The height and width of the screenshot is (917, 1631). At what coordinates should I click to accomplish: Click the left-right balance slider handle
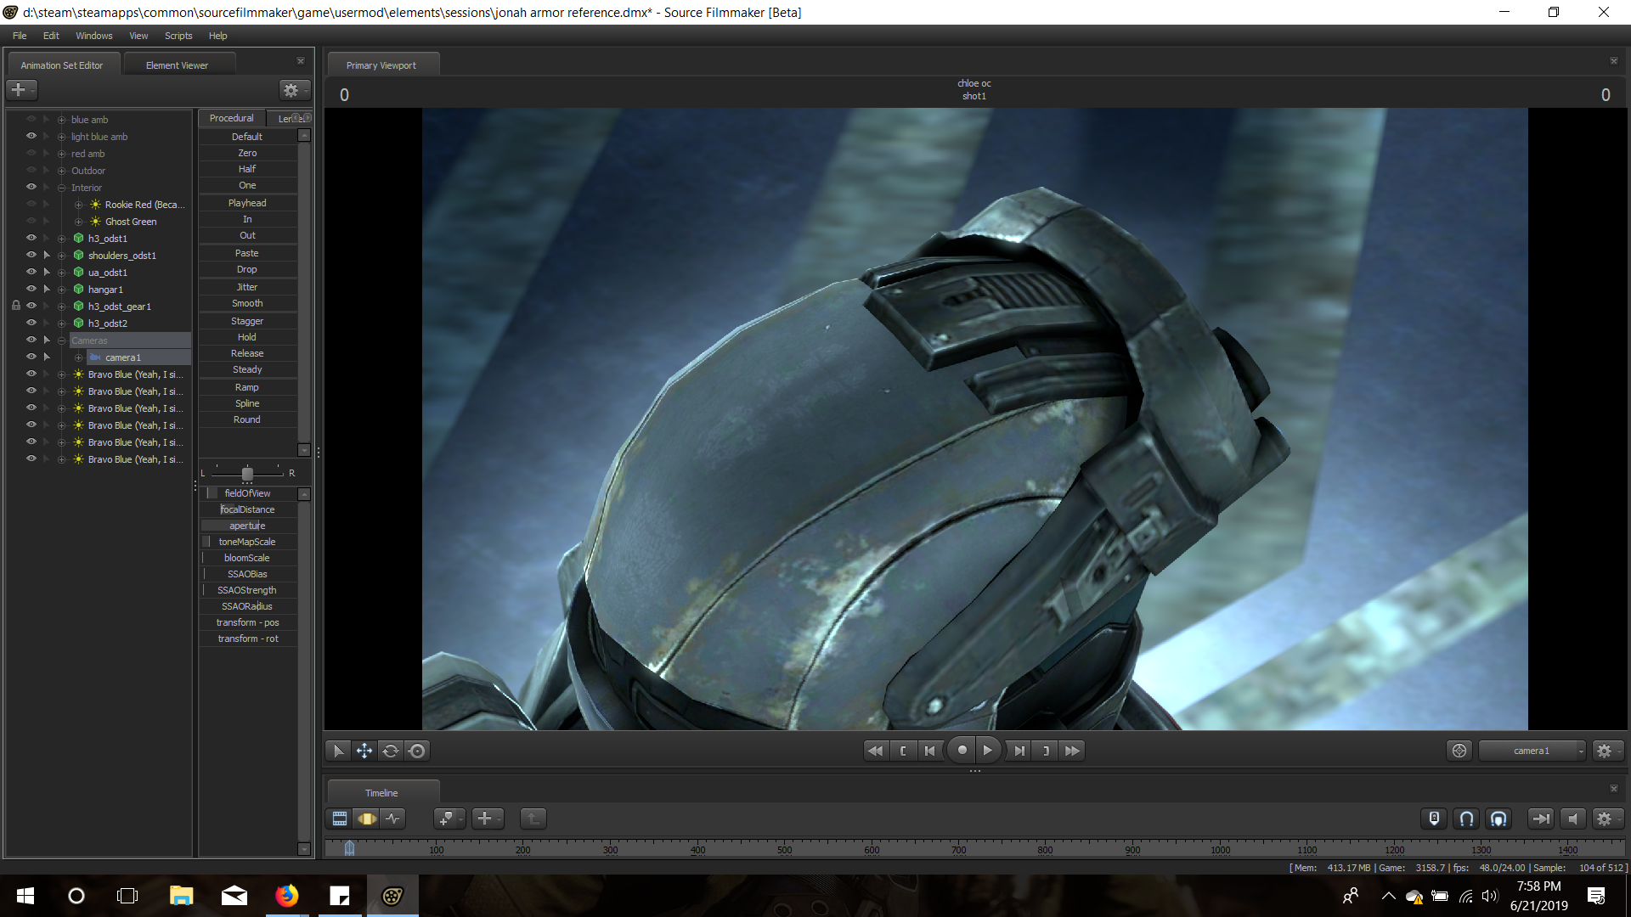[247, 473]
